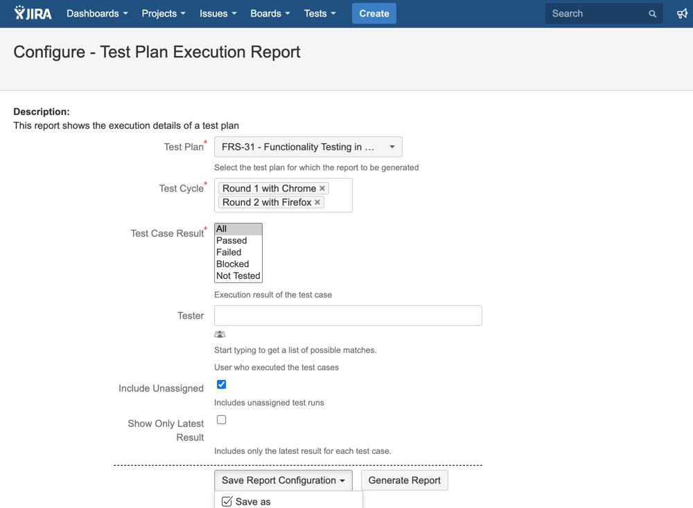This screenshot has width=693, height=508.
Task: Click the Create button
Action: point(374,14)
